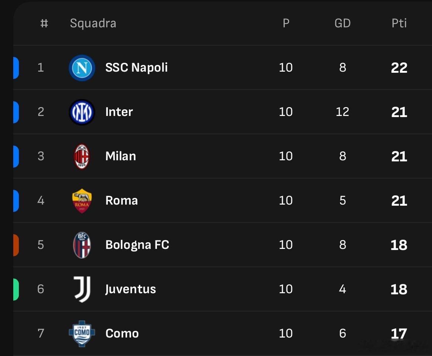Screen dimensions: 432x356
Task: Sort table by Squadra column header
Action: click(93, 23)
